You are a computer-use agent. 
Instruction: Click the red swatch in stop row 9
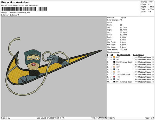(x=114, y=77)
